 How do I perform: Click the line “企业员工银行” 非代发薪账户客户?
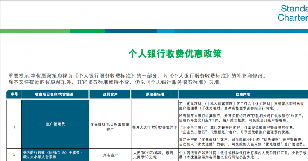coord(238,128)
